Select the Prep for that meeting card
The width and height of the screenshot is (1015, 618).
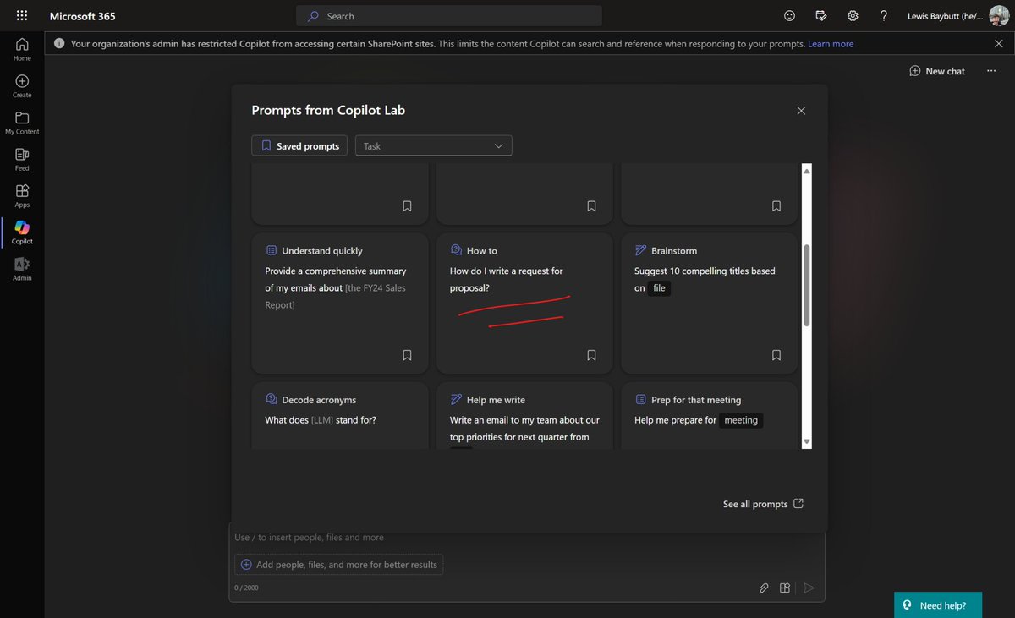click(x=709, y=416)
